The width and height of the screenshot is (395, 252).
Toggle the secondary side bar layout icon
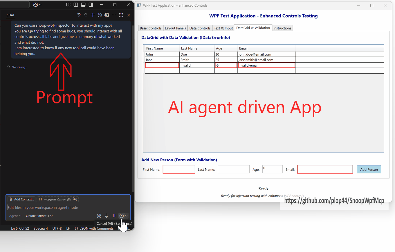(91, 5)
